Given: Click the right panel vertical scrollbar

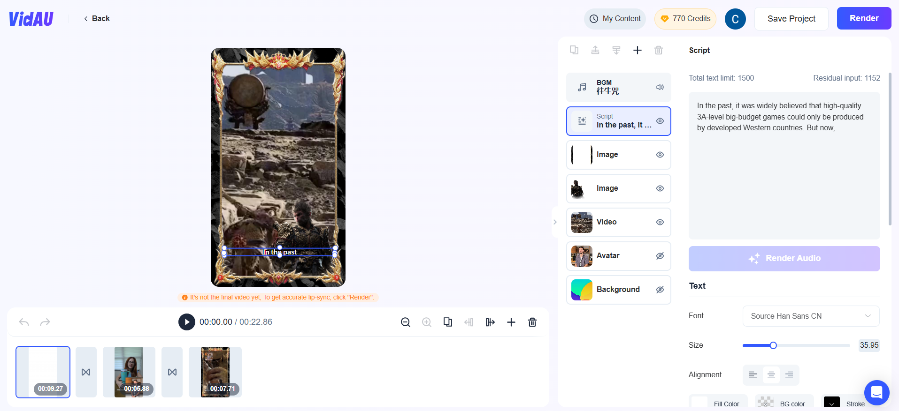Looking at the screenshot, I should 890,149.
